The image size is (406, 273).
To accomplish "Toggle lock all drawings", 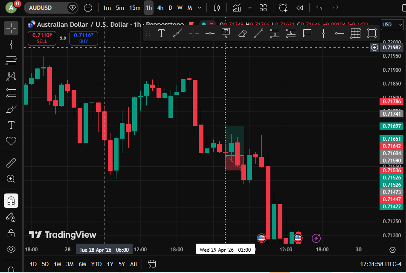I will 11,233.
